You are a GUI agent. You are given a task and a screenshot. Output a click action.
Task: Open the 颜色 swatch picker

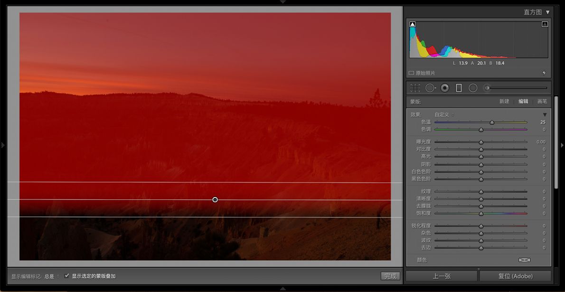point(524,260)
